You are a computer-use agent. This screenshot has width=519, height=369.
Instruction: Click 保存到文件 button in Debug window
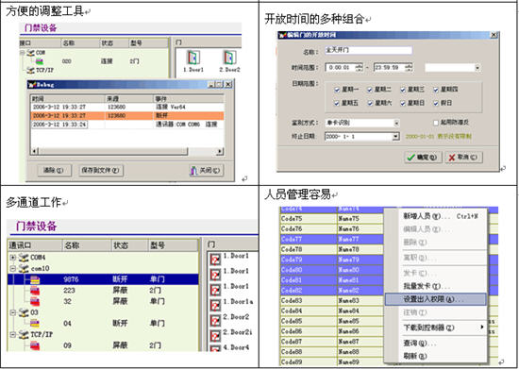pyautogui.click(x=100, y=171)
